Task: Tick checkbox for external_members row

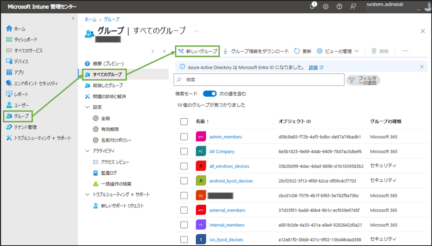Action: coord(184,210)
